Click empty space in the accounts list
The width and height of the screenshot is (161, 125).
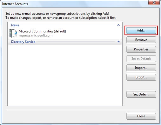[x=65, y=75]
